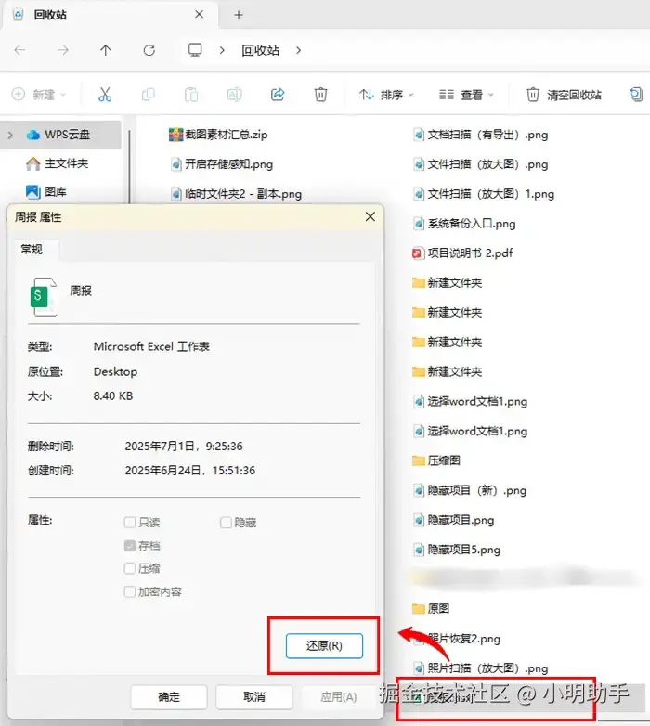Screen dimensions: 650x726
Task: Go up one folder level arrow
Action: click(106, 50)
